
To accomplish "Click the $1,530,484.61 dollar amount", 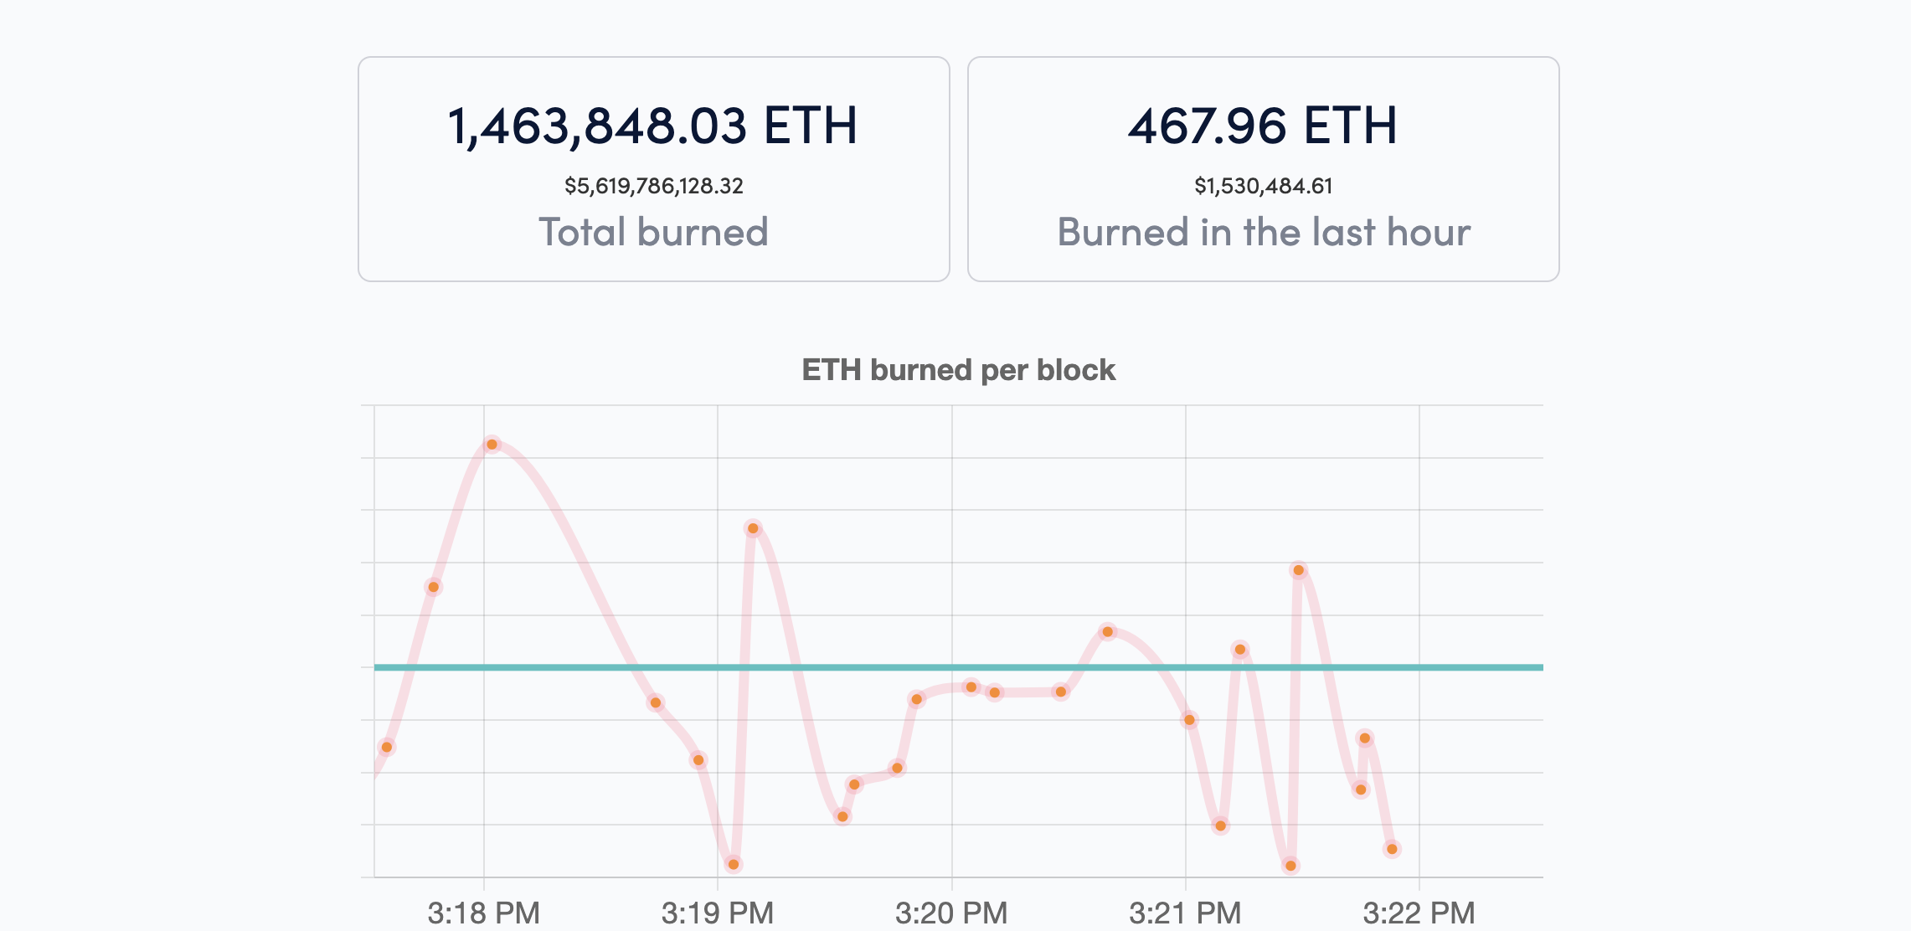I will (1263, 186).
